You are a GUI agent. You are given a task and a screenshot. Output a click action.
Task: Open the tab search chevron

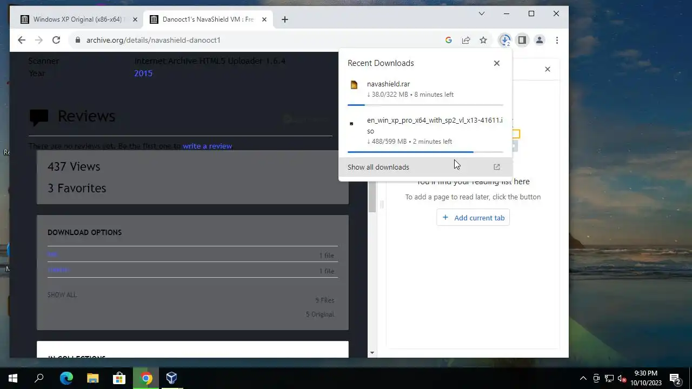[x=482, y=14]
